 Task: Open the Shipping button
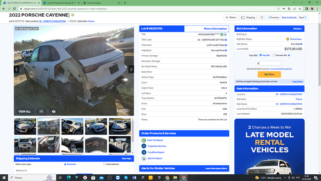click(x=248, y=17)
